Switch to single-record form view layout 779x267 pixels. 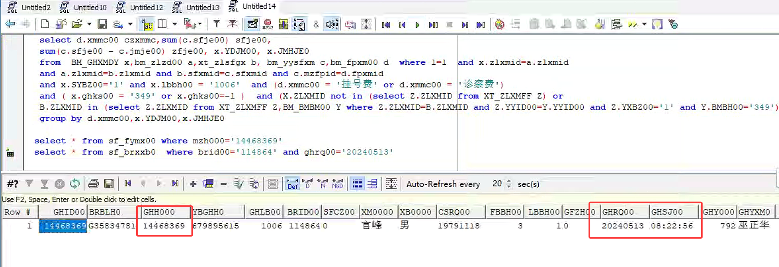[372, 184]
